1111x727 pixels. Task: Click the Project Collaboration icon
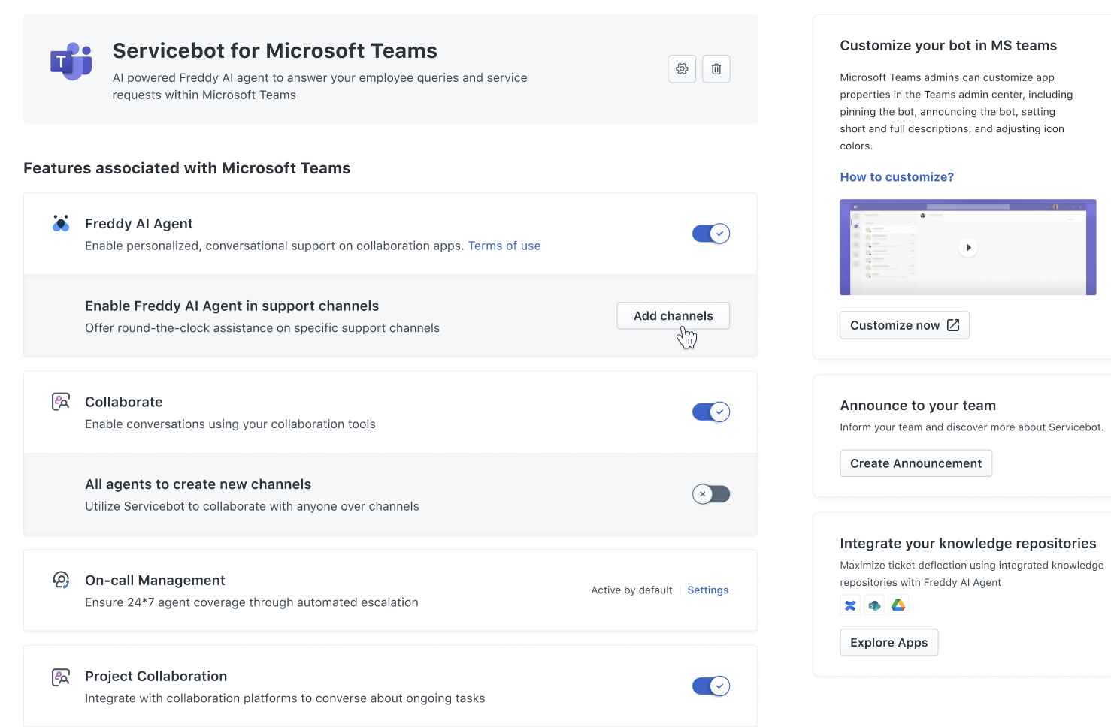tap(61, 677)
